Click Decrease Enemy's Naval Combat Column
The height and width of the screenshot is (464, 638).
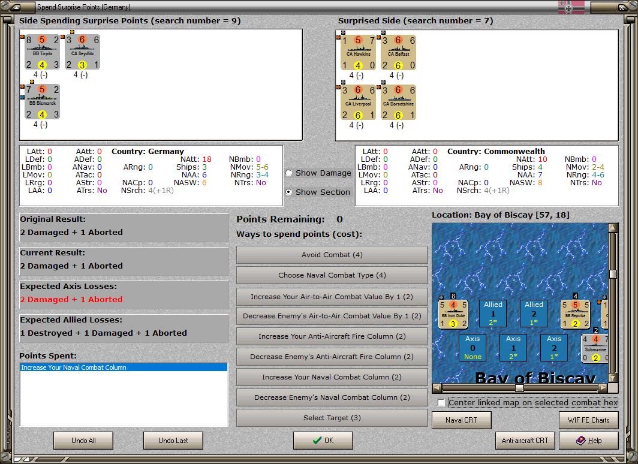pyautogui.click(x=332, y=397)
